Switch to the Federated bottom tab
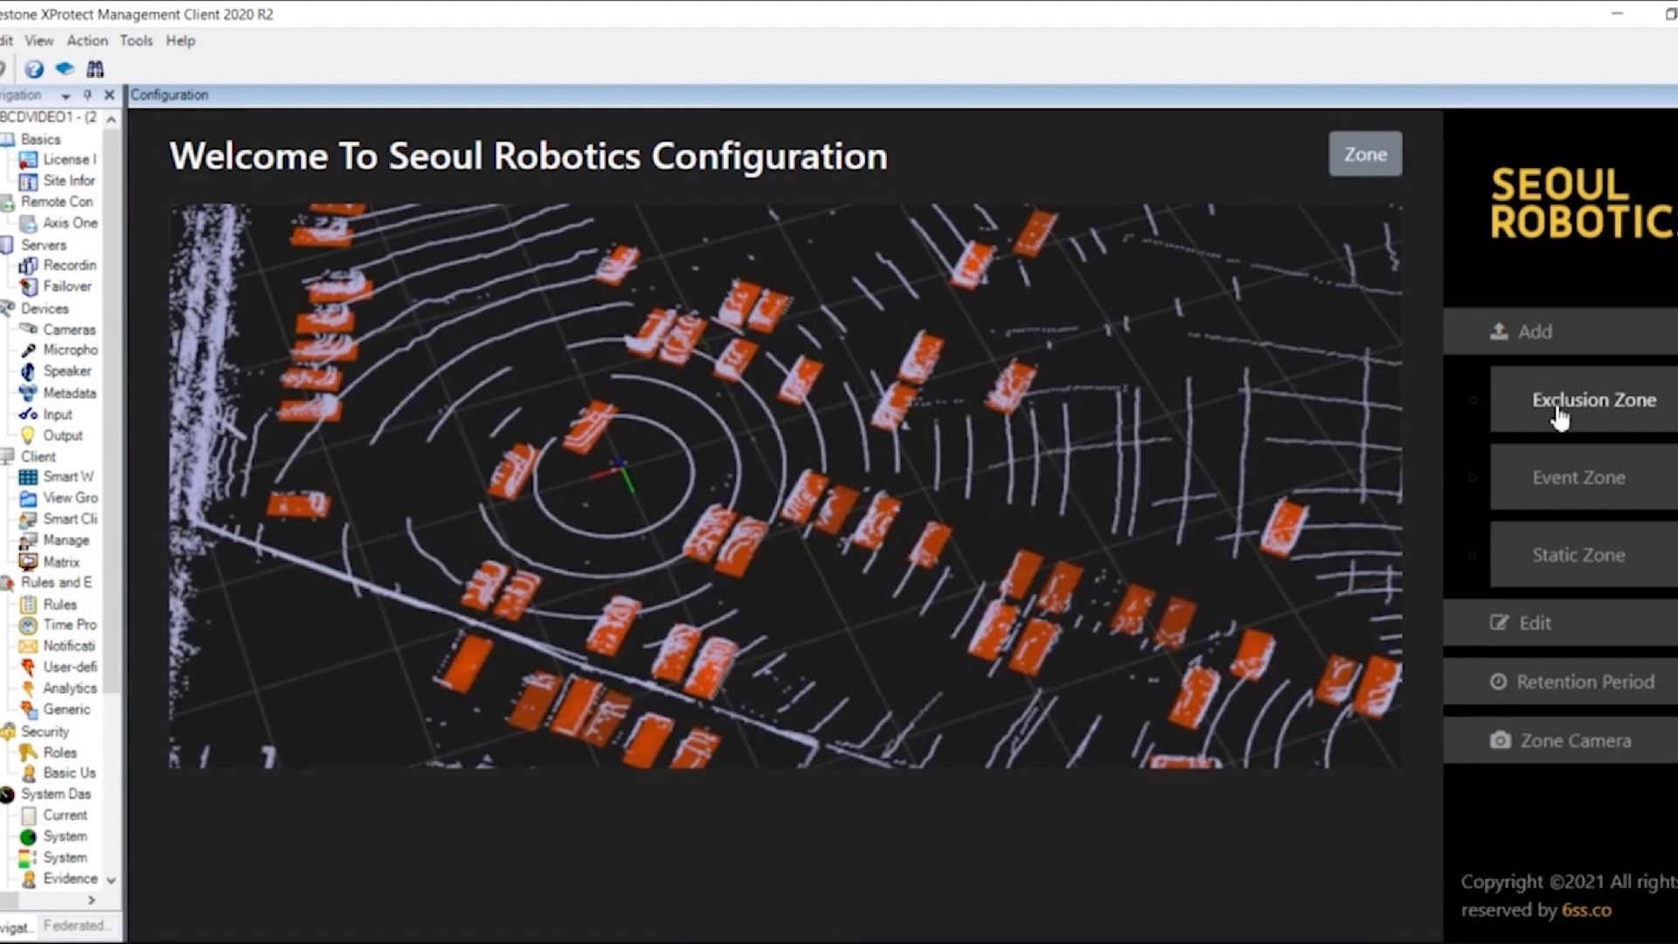 75,926
